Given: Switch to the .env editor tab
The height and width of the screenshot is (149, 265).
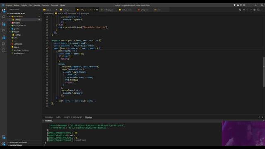Looking at the screenshot, I should click(159, 10).
